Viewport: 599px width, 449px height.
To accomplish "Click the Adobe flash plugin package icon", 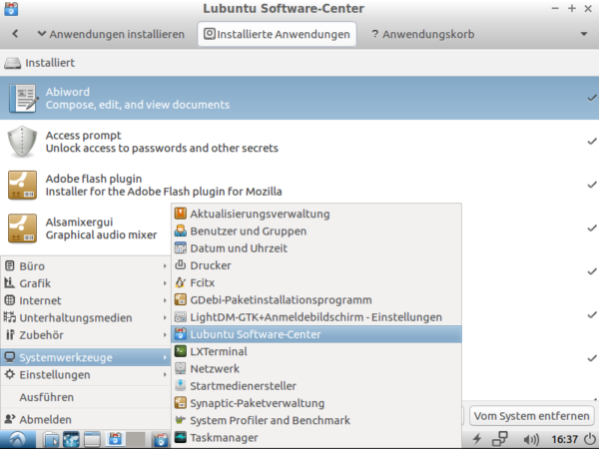I will click(23, 186).
